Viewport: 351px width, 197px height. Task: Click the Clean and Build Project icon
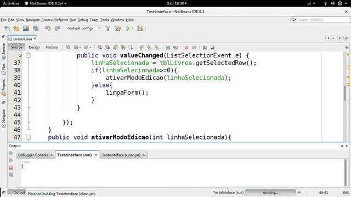pos(118,28)
